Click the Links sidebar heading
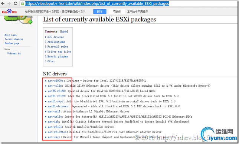The height and width of the screenshot is (144, 239). 7,49
